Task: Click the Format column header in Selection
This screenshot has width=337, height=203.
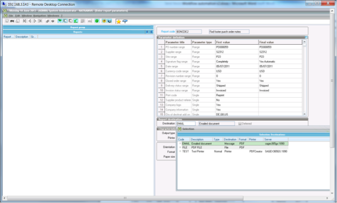Action: tap(243, 139)
